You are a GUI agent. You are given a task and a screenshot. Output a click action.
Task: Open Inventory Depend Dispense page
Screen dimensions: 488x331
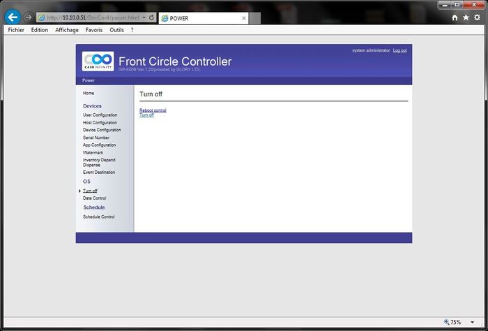click(99, 162)
